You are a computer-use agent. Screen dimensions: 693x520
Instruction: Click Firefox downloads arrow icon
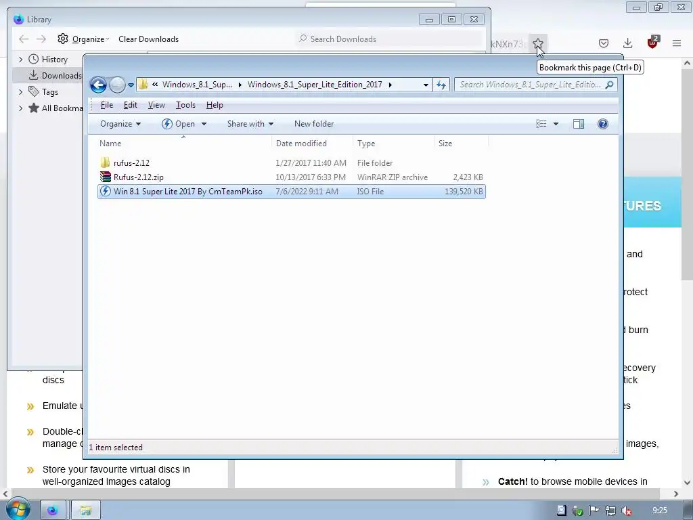pos(627,43)
